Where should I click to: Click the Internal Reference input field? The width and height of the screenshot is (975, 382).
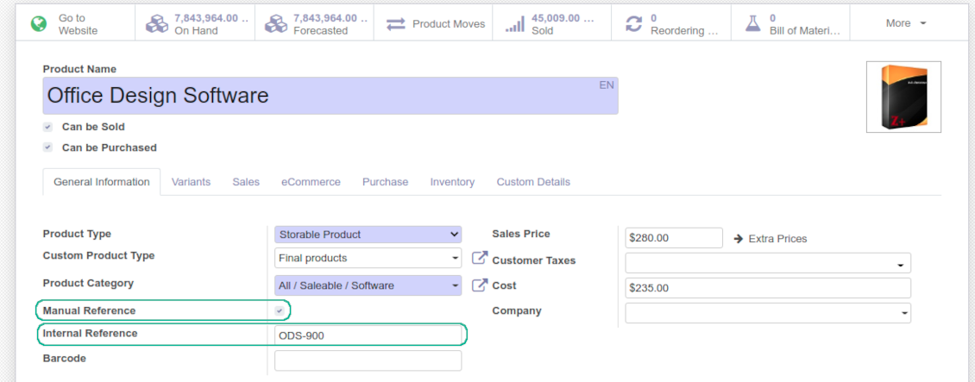click(x=368, y=335)
